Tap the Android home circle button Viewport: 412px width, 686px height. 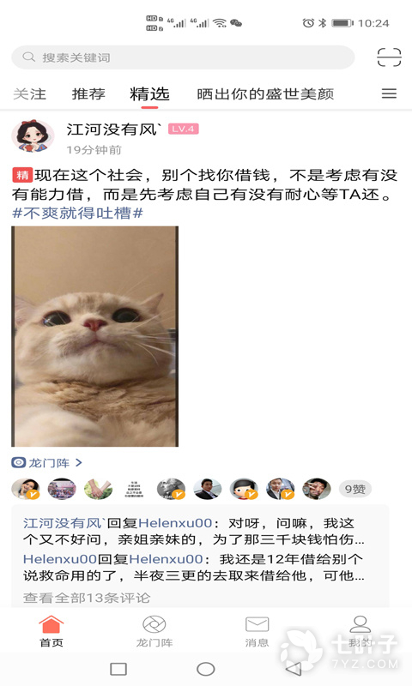coord(206,669)
